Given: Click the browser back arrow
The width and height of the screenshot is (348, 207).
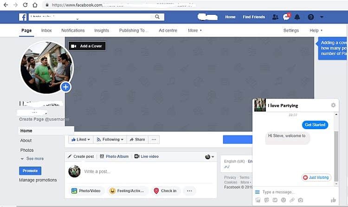Looking at the screenshot, I should pyautogui.click(x=6, y=5).
